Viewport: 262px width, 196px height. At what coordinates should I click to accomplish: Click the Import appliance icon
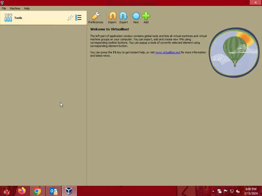(x=112, y=18)
